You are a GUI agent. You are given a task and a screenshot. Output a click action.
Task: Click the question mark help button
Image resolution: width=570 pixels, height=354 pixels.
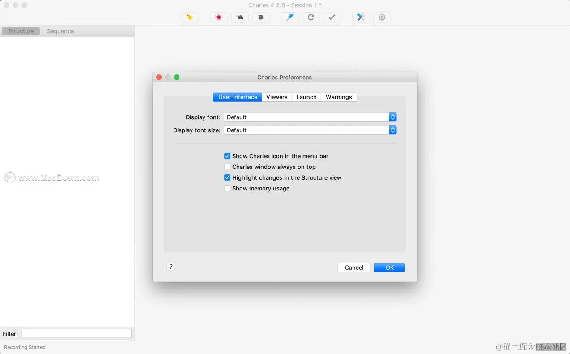[x=171, y=267]
